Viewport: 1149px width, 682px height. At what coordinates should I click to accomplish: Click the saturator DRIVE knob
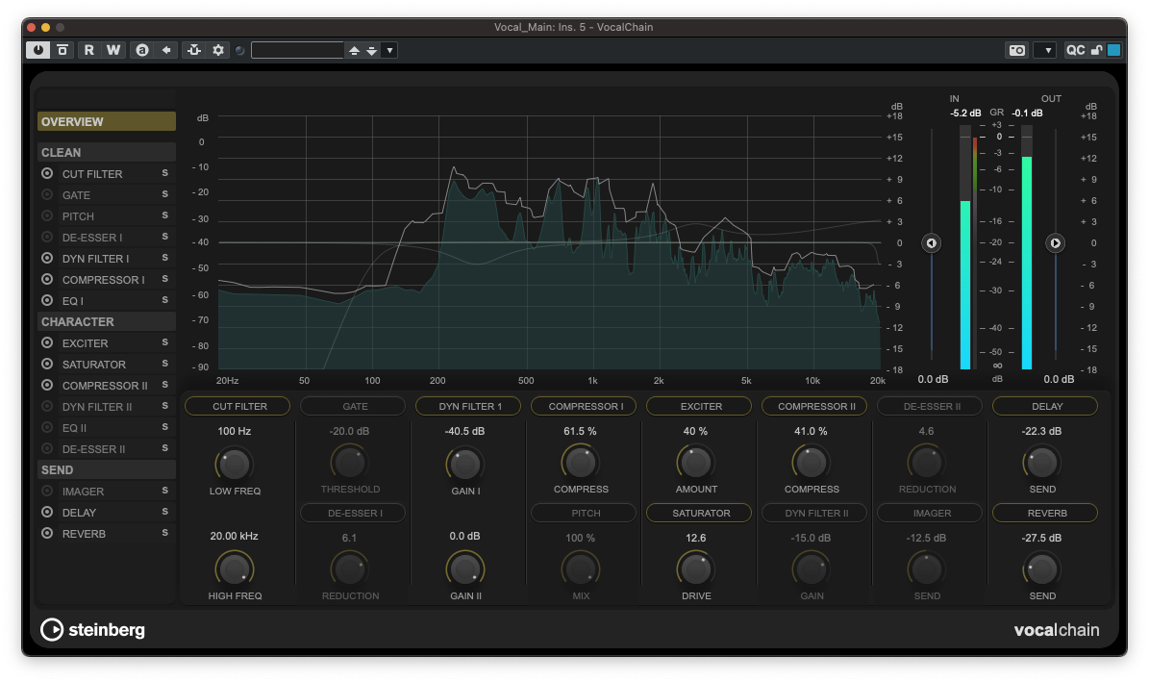[x=695, y=569]
